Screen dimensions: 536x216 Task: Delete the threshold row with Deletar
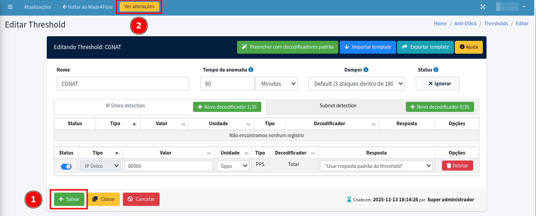[457, 166]
